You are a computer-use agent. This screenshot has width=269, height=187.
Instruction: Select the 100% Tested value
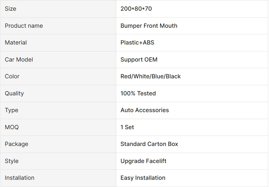[138, 93]
